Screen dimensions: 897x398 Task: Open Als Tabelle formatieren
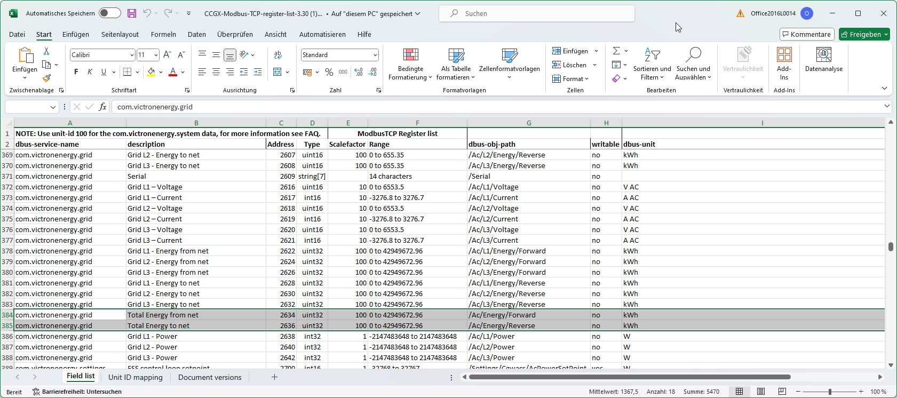tap(456, 64)
